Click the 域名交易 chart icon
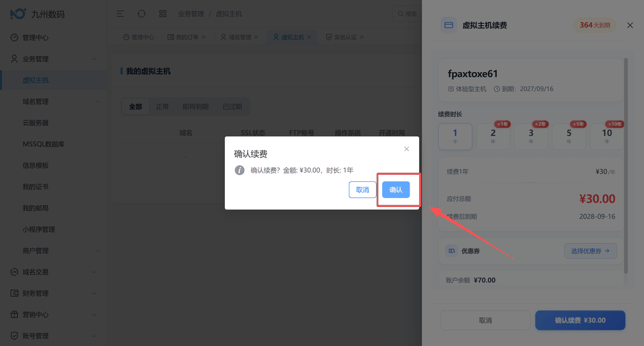Image resolution: width=644 pixels, height=346 pixels. click(14, 272)
